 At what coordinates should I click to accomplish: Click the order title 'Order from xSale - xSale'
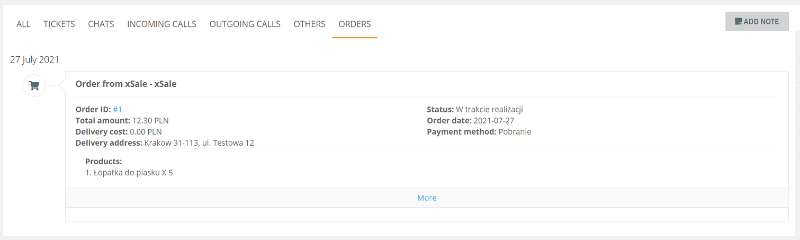tap(126, 84)
